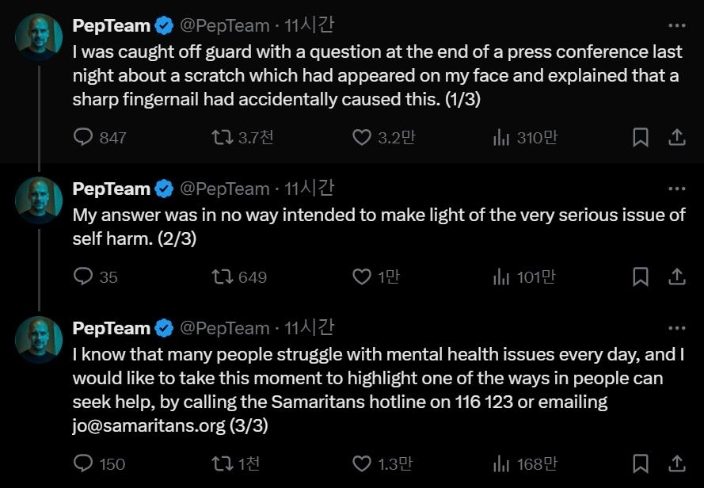Reply to the second tweet (35 replies)
This screenshot has height=488, width=704.
pyautogui.click(x=84, y=277)
